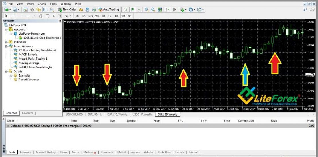Open the periodicity clock dropdown
The image size is (318, 157).
click(x=191, y=10)
